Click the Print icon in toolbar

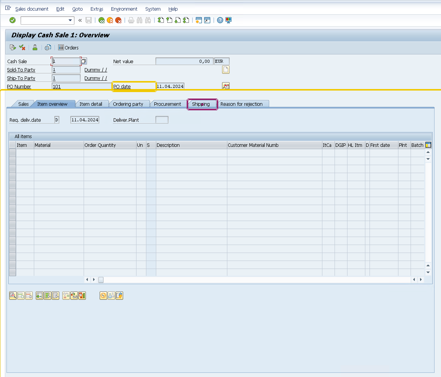pyautogui.click(x=131, y=20)
